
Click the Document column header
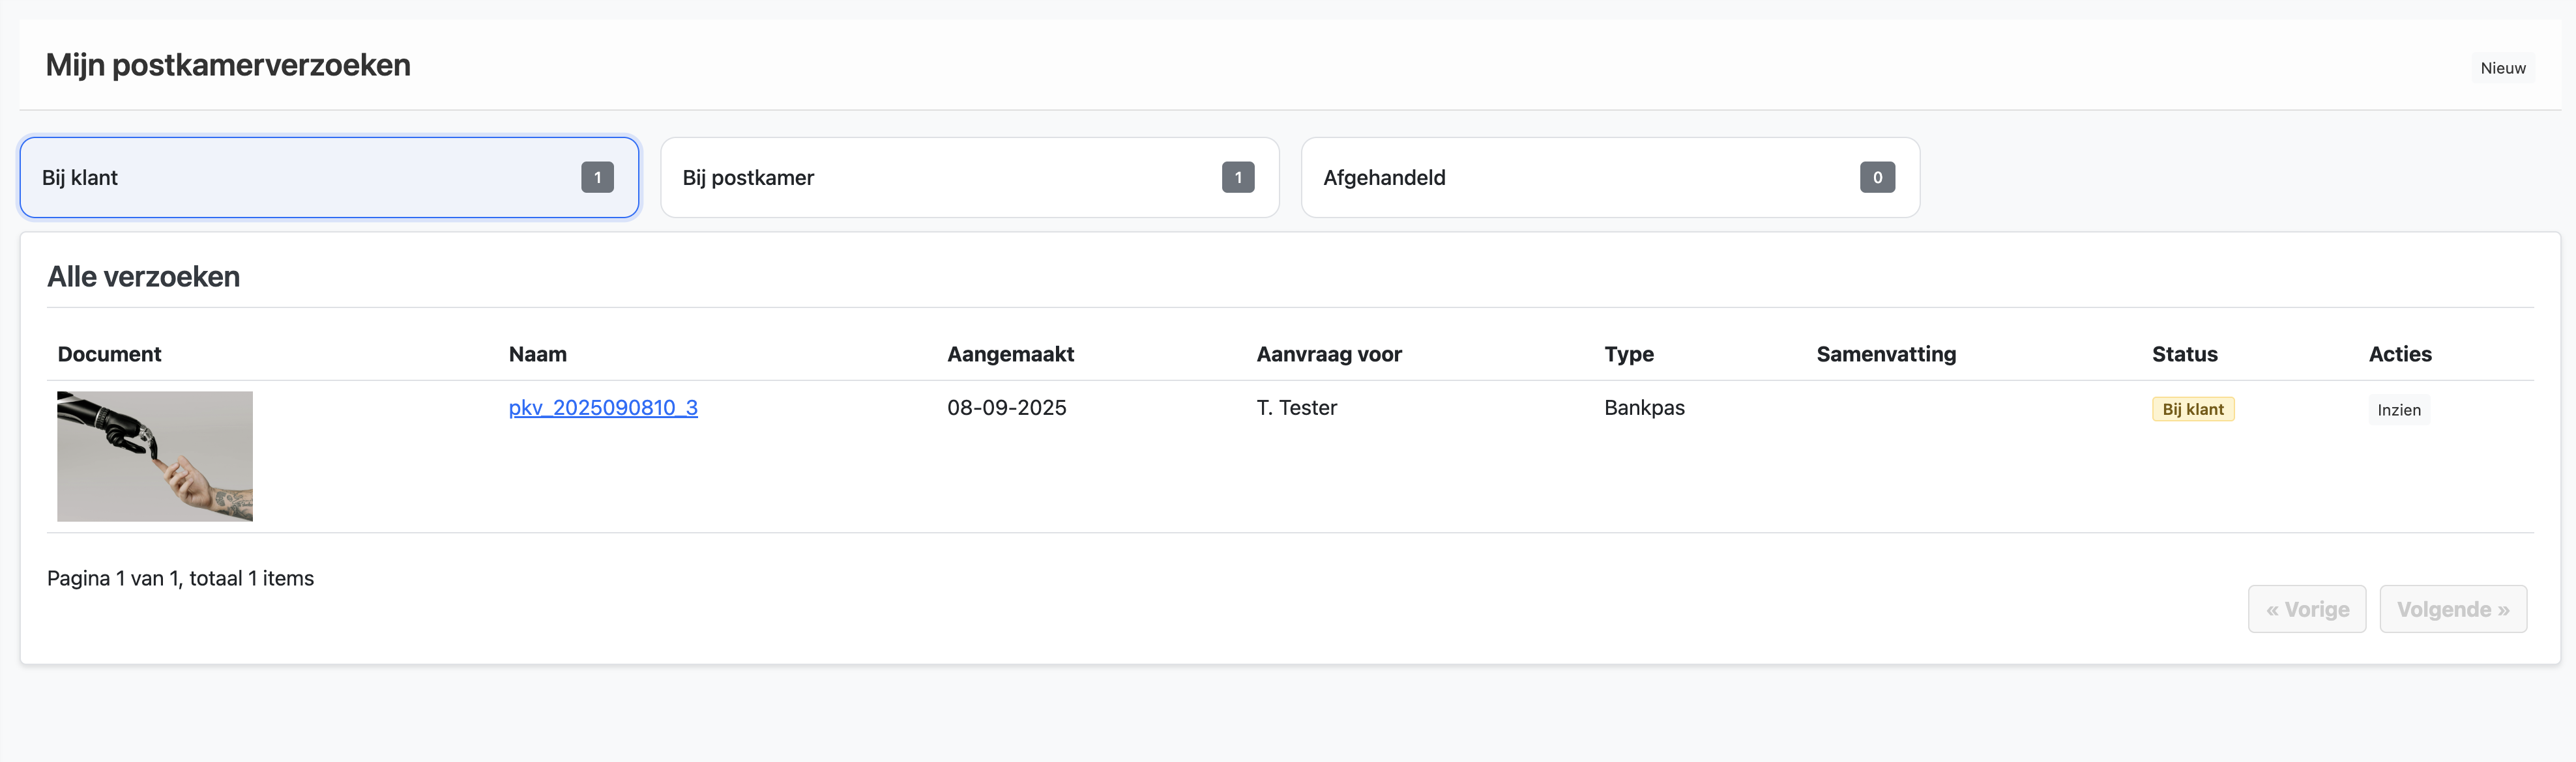click(x=109, y=354)
